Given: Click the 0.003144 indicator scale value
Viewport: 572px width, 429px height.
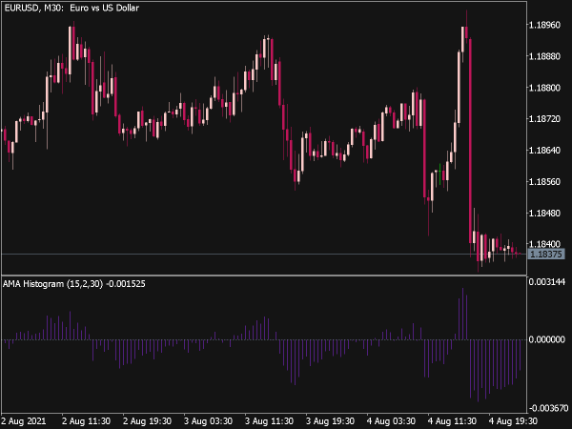Looking at the screenshot, I should pyautogui.click(x=547, y=281).
